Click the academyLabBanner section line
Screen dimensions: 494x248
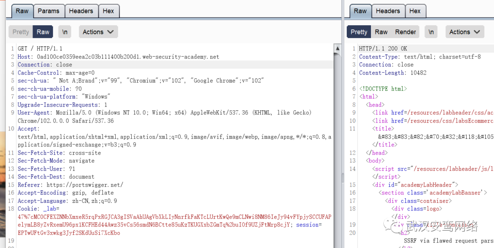pos(433,193)
